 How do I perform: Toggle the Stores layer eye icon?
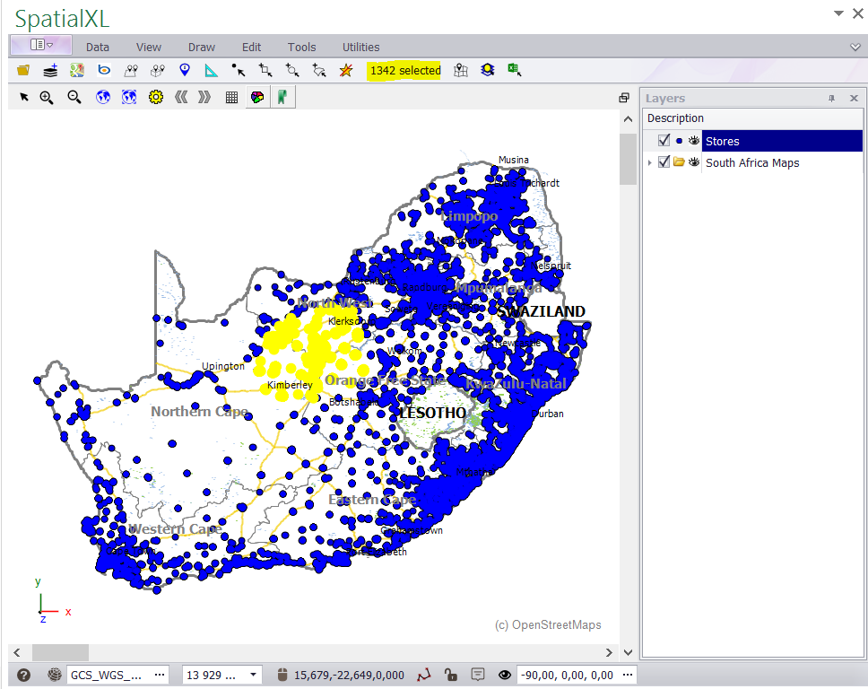693,141
